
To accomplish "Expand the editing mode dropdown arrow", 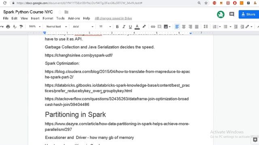I will (251, 27).
